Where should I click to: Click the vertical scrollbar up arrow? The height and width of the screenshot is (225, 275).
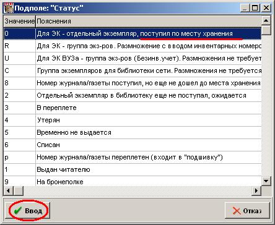pyautogui.click(x=266, y=20)
